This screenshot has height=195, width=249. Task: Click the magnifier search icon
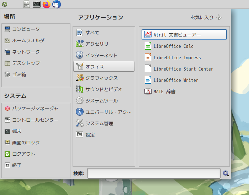[226, 173]
